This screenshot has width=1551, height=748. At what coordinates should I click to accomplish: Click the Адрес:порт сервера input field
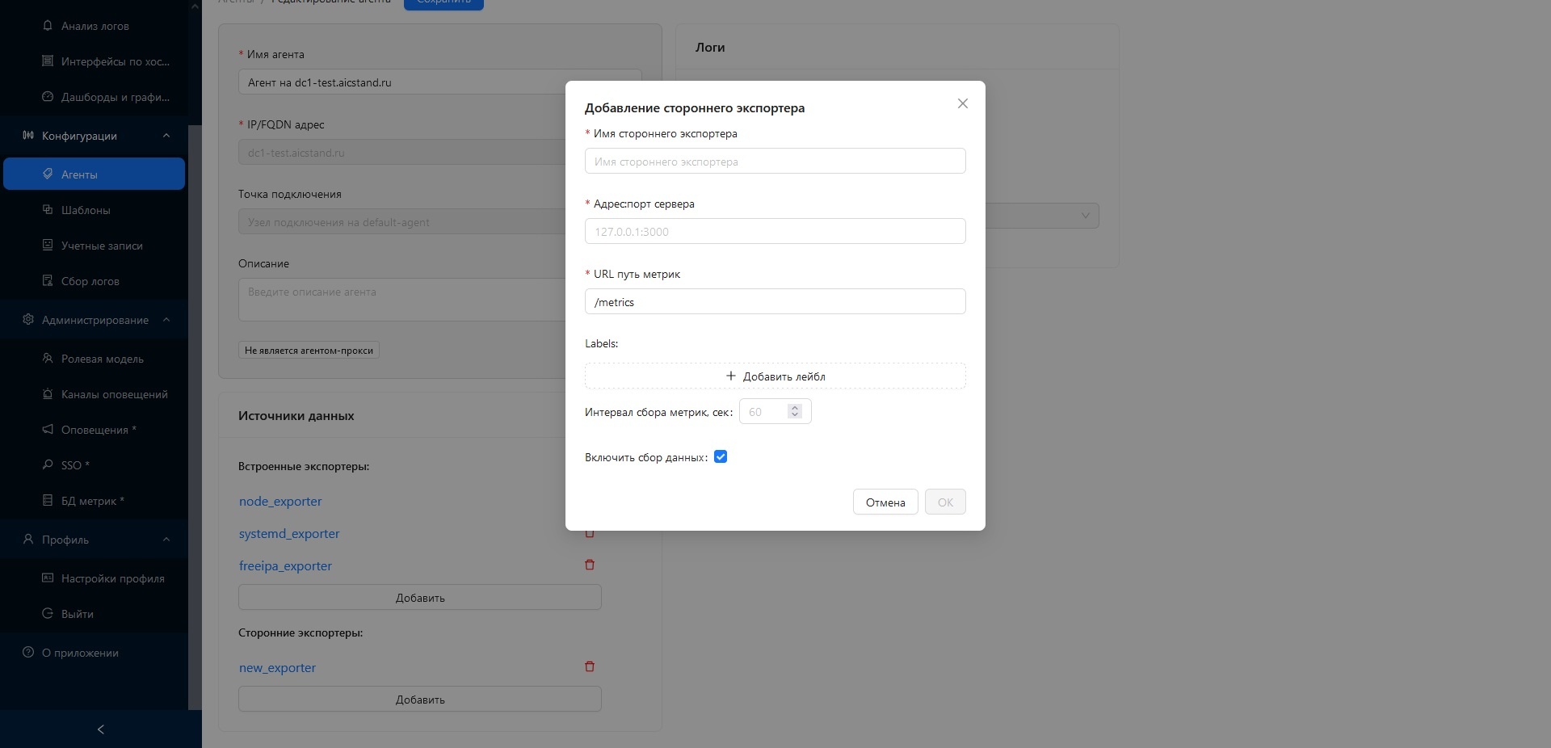point(775,231)
